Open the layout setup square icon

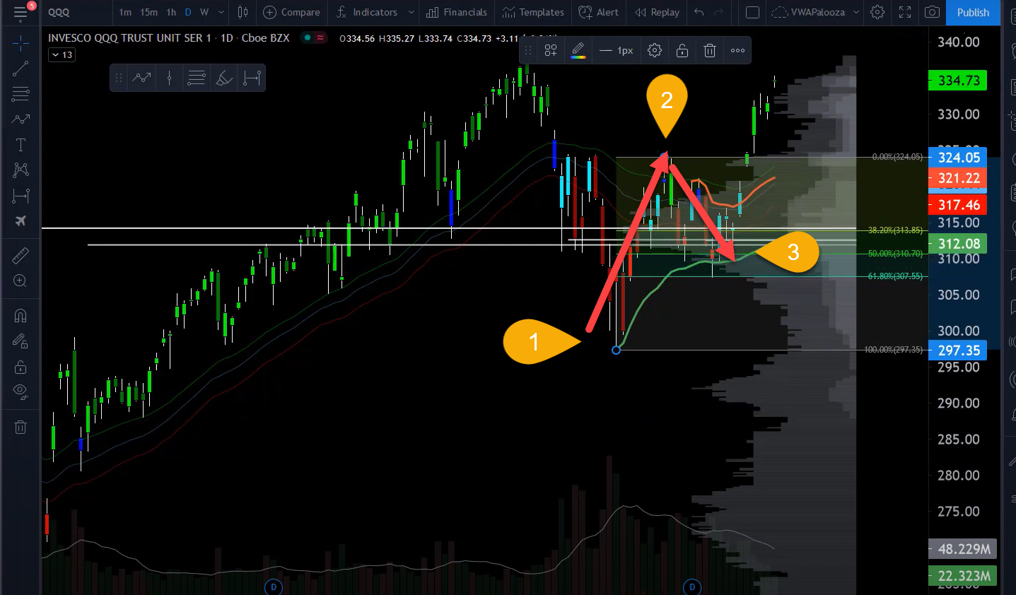pos(753,12)
